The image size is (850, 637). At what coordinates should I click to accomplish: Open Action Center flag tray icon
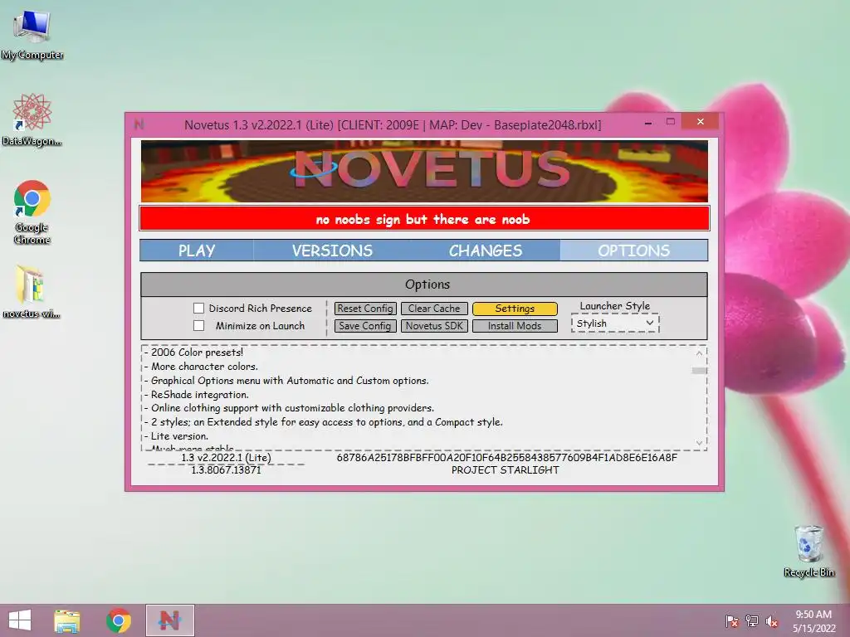(732, 620)
